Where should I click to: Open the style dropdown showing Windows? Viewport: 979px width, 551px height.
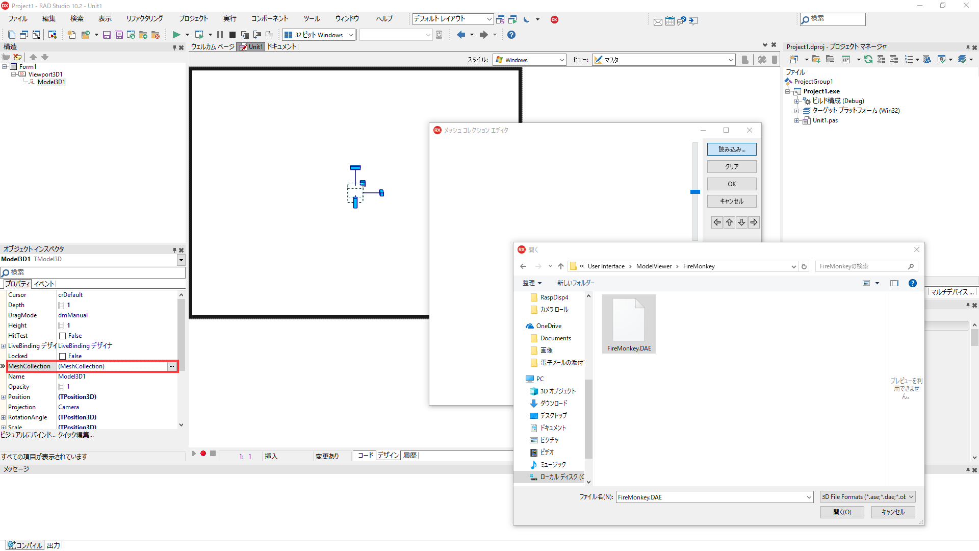pos(561,60)
